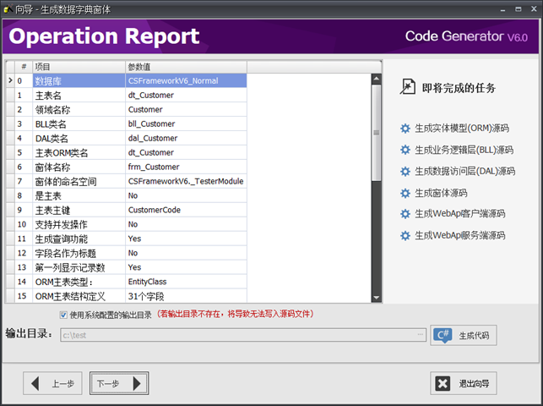Click the 上一步 back button
This screenshot has width=543, height=406.
click(x=52, y=383)
